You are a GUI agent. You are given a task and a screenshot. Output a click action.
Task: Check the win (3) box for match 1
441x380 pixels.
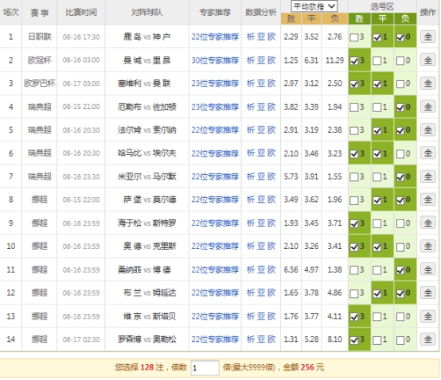click(x=353, y=37)
